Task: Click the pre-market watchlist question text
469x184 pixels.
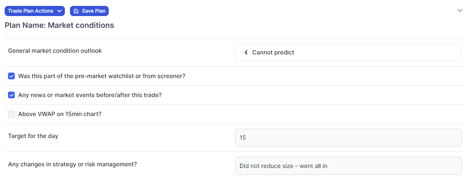Action: (x=102, y=76)
